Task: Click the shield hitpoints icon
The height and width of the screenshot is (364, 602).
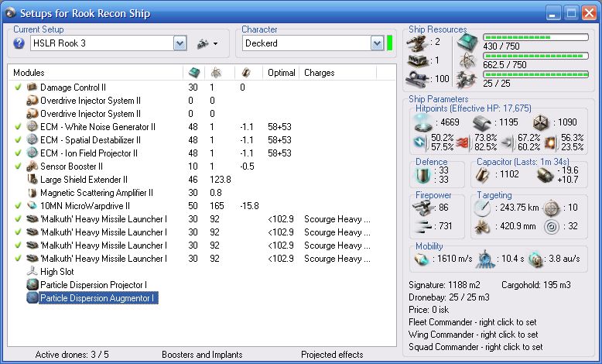Action: 423,122
